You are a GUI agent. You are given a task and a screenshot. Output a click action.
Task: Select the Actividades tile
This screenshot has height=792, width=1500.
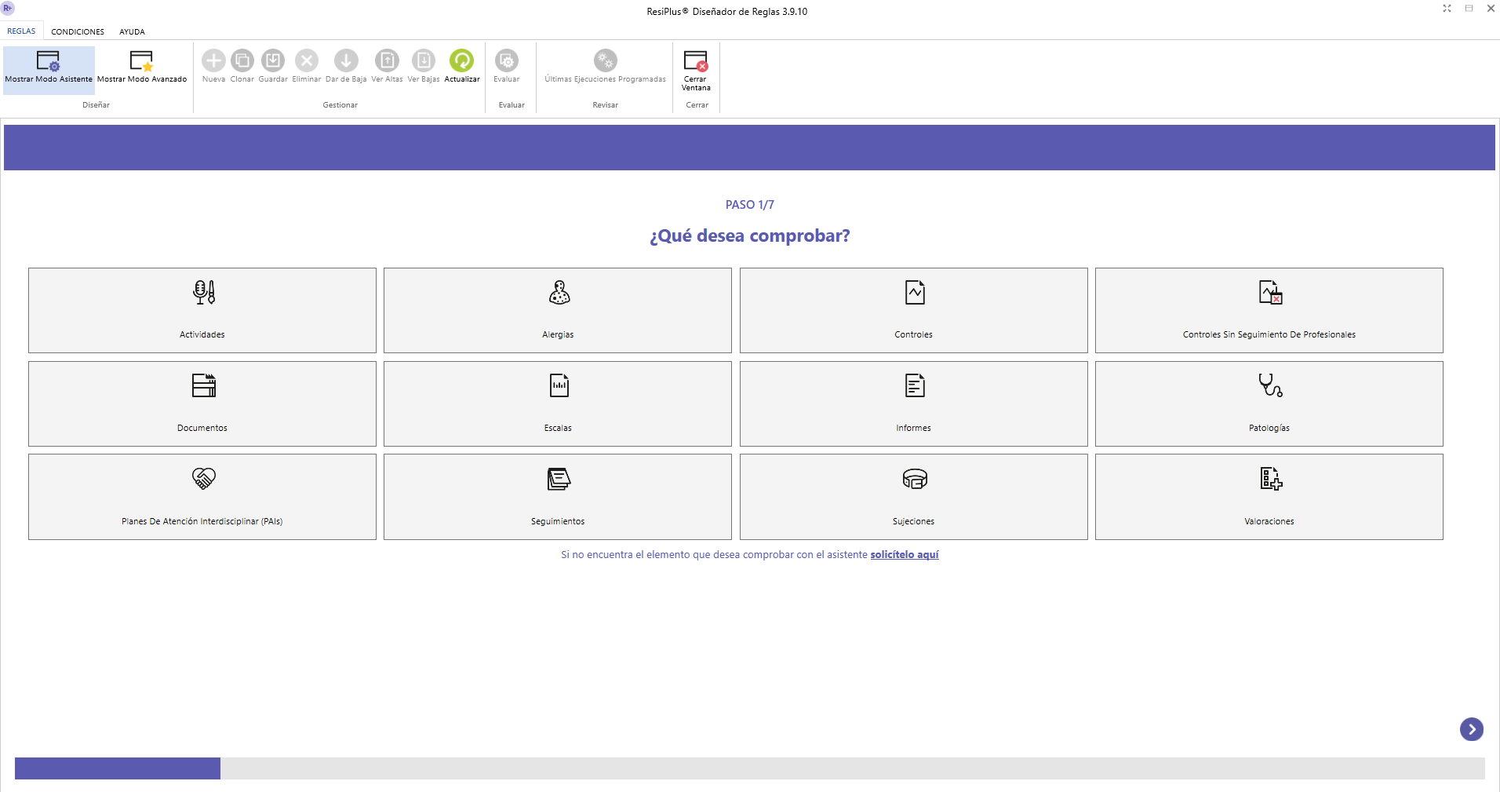(202, 310)
